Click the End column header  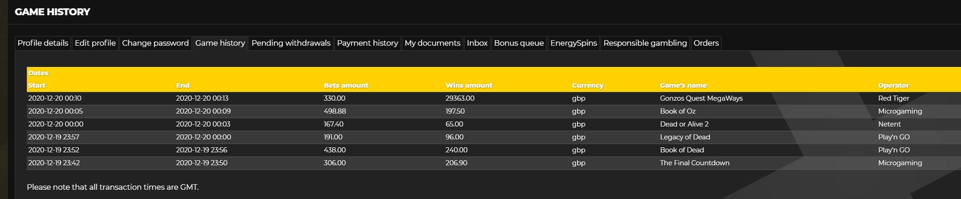(182, 85)
